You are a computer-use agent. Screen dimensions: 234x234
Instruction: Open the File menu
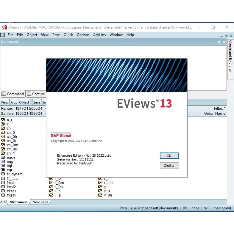[x=10, y=35]
